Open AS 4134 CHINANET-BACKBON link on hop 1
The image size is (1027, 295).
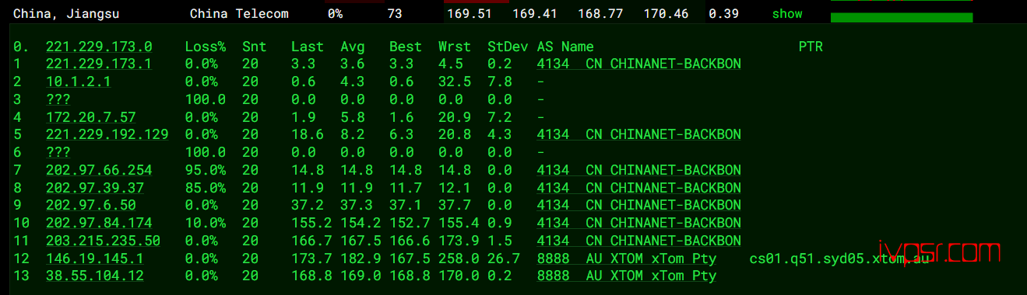639,64
